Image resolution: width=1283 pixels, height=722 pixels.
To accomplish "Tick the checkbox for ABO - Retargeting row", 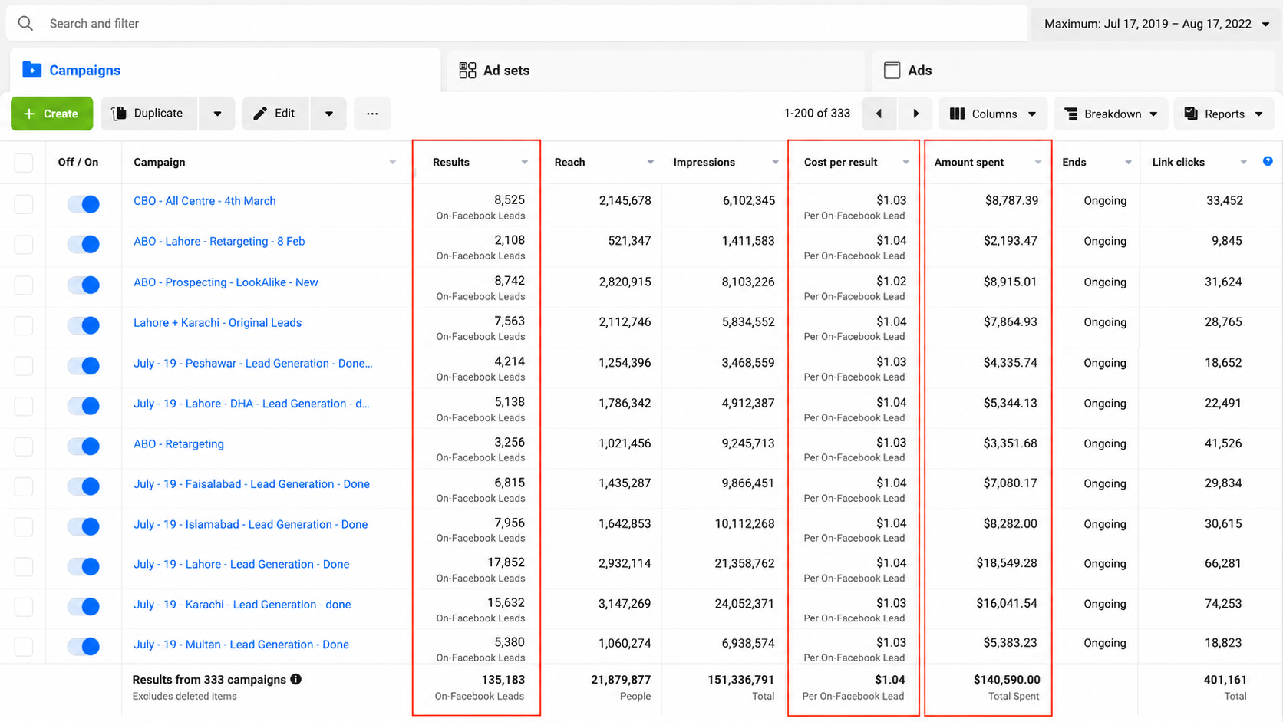I will coord(24,446).
